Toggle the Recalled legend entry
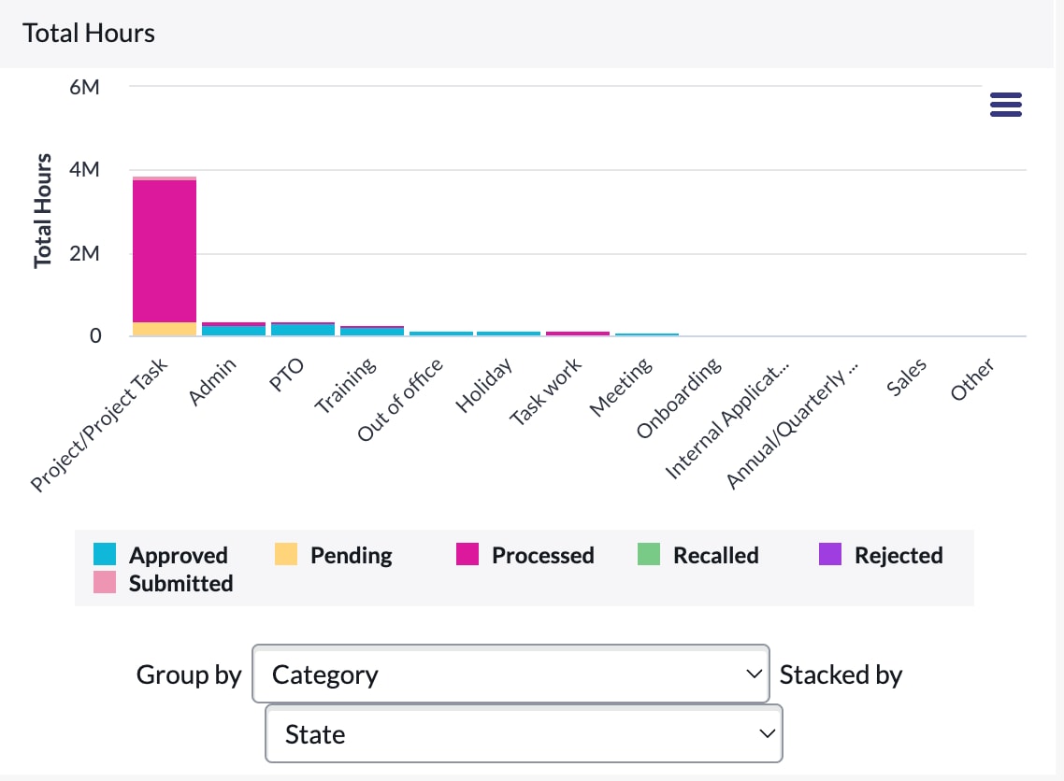 pos(715,555)
